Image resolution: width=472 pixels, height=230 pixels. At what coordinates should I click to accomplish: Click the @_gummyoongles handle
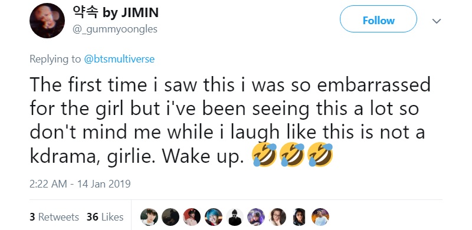[114, 29]
